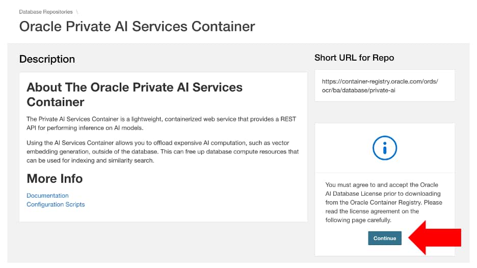Open the Documentation link
The image size is (477, 268).
point(47,196)
